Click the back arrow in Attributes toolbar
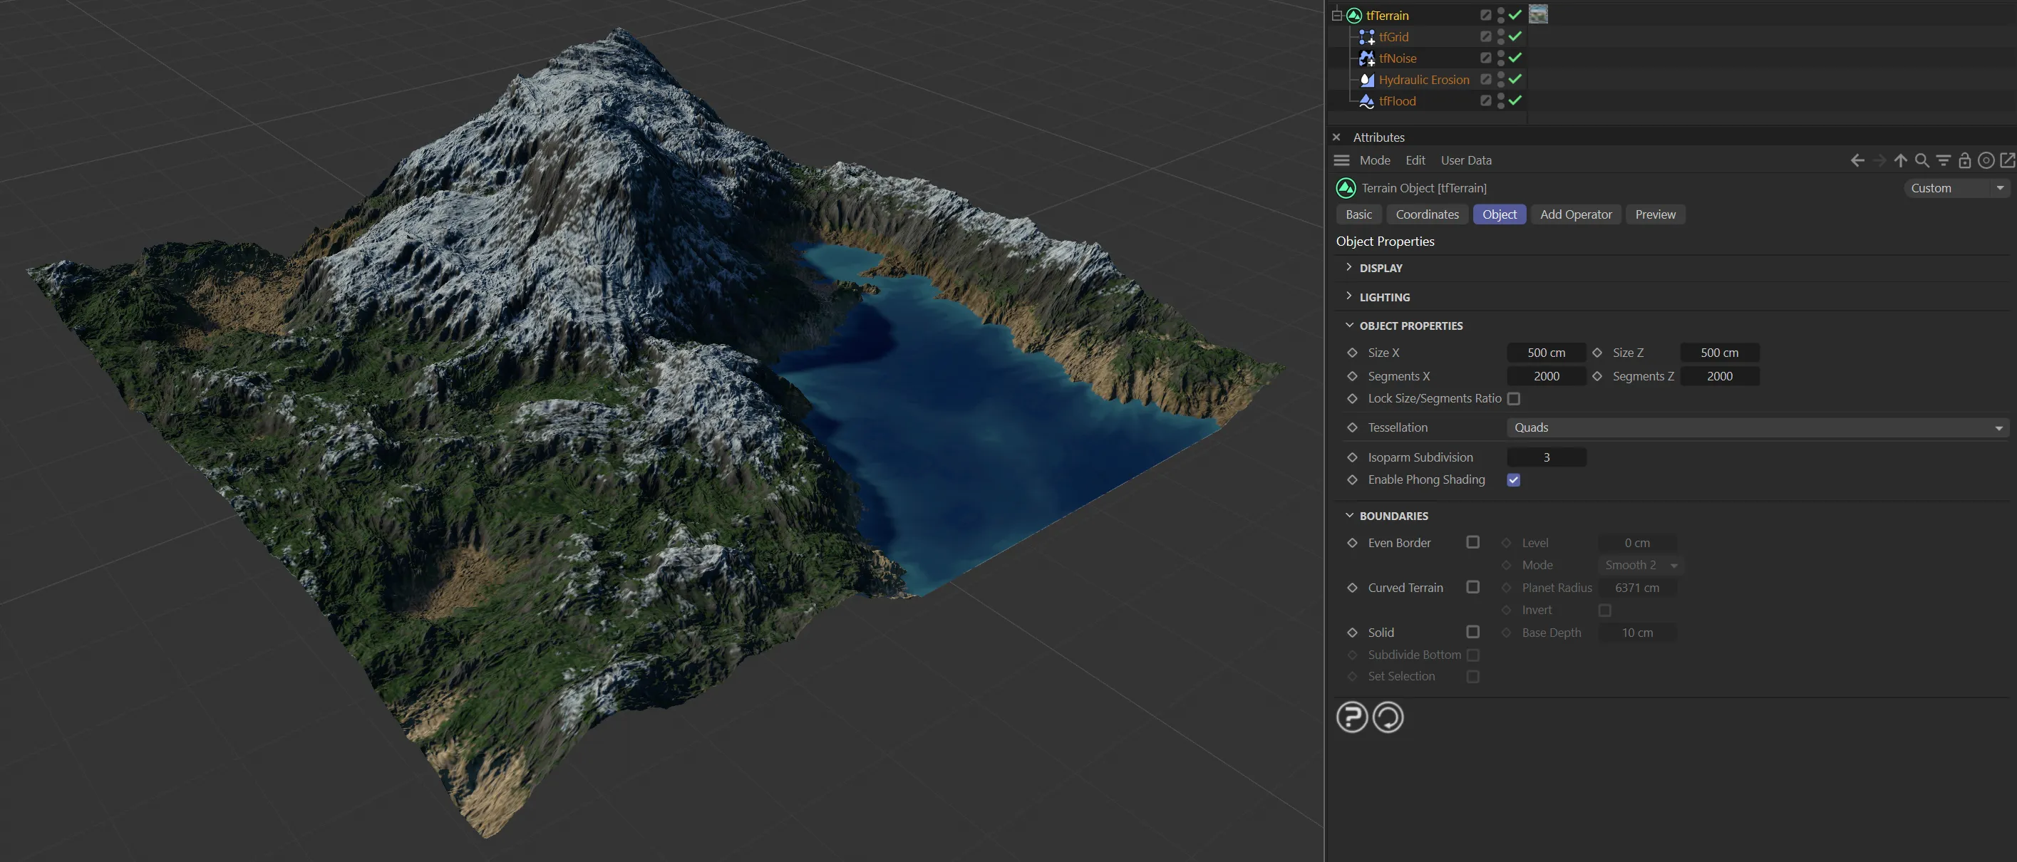 (x=1857, y=160)
